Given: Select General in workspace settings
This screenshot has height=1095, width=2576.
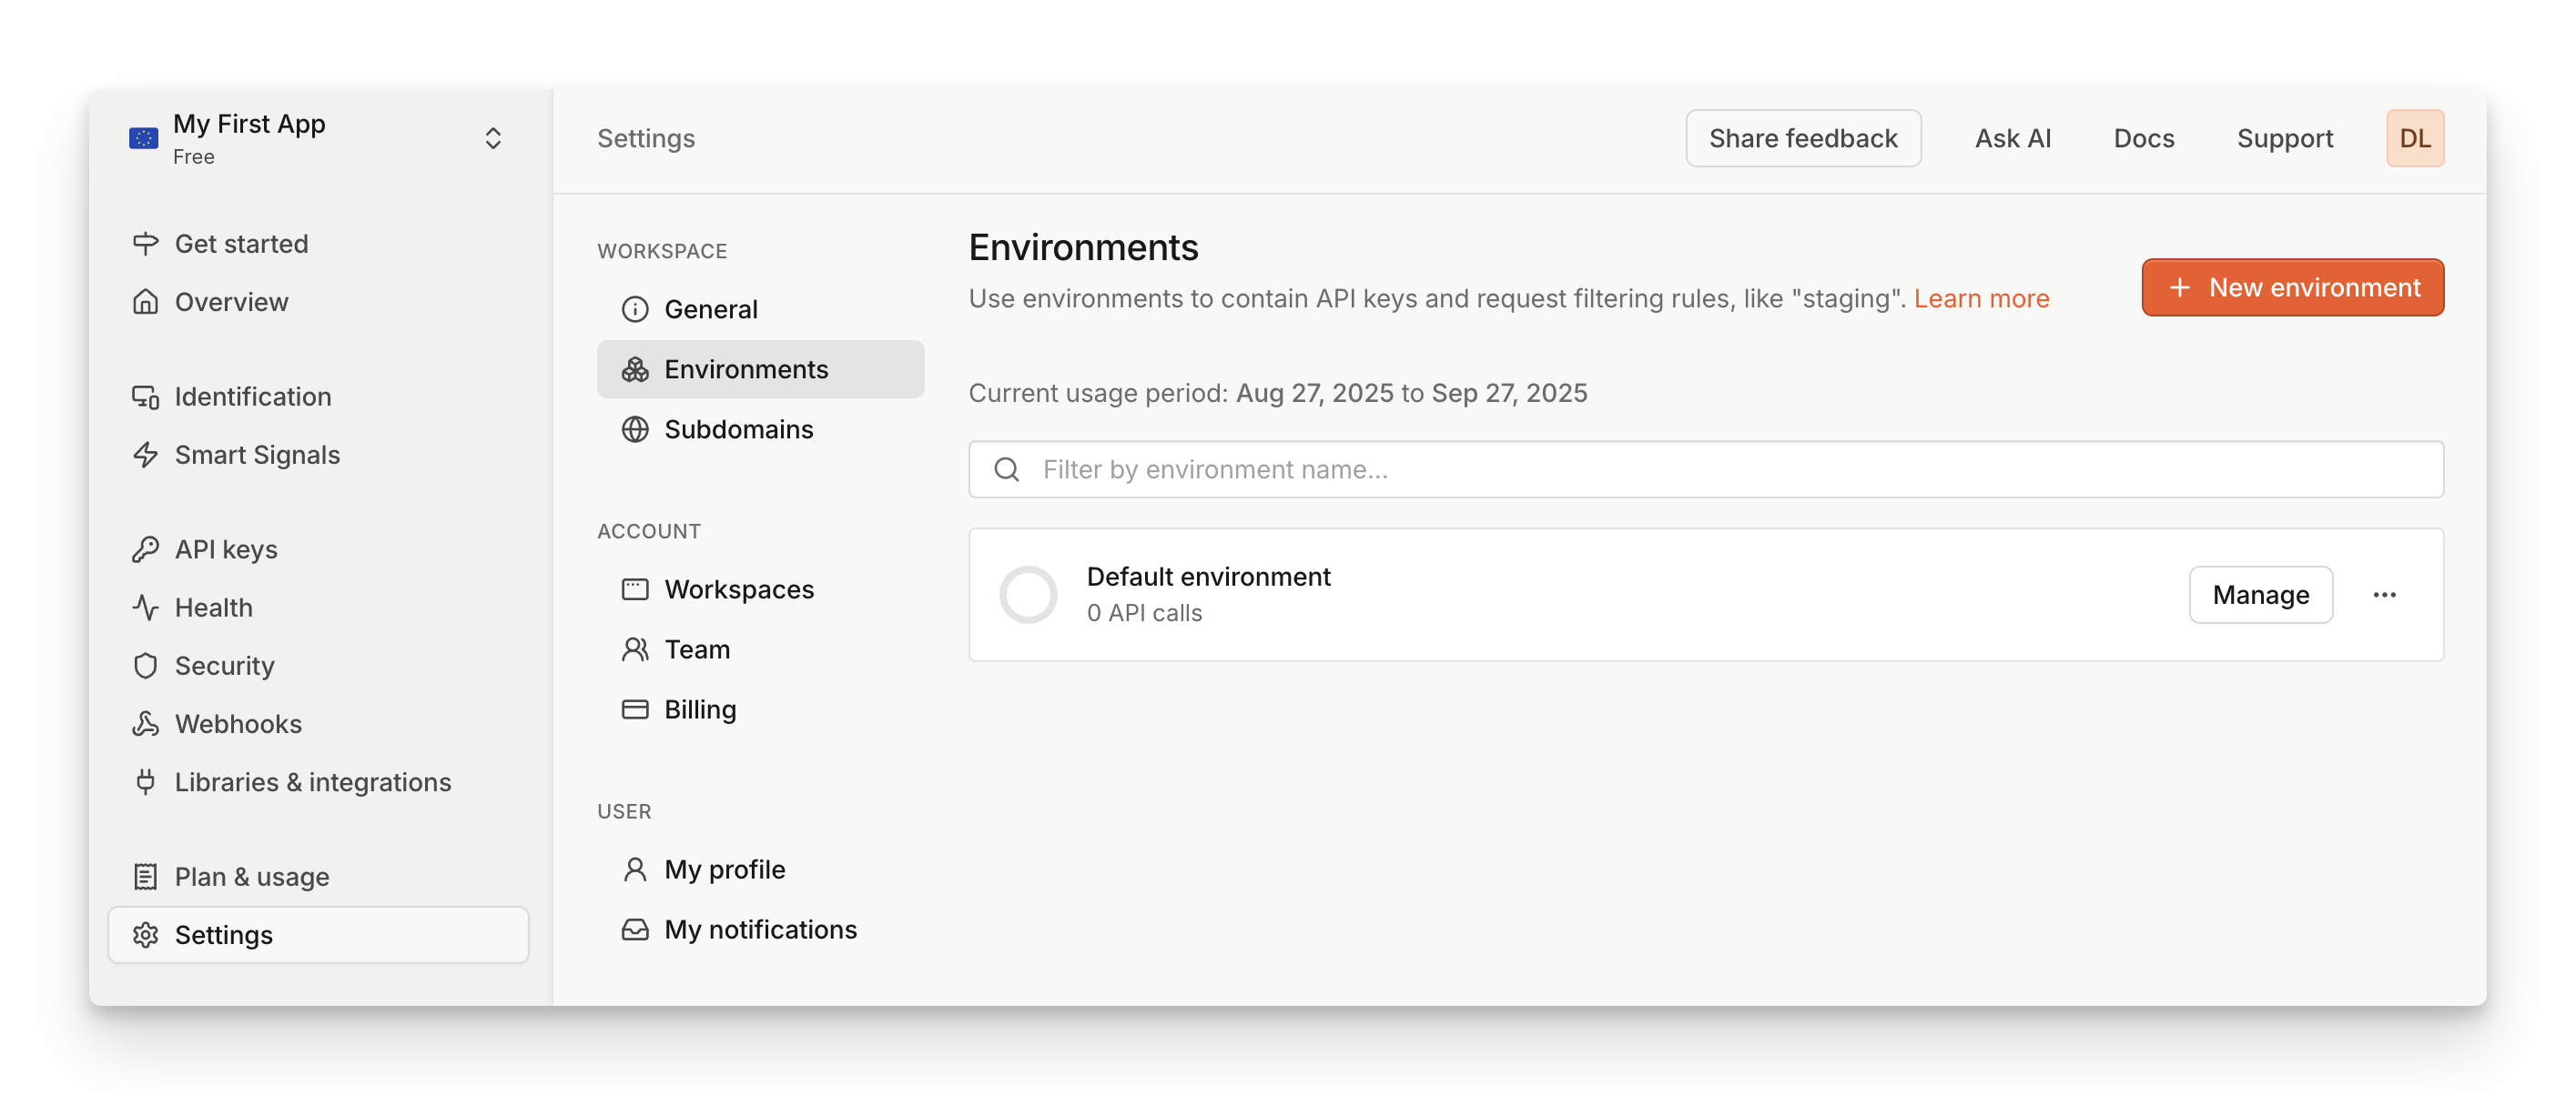Looking at the screenshot, I should point(710,310).
